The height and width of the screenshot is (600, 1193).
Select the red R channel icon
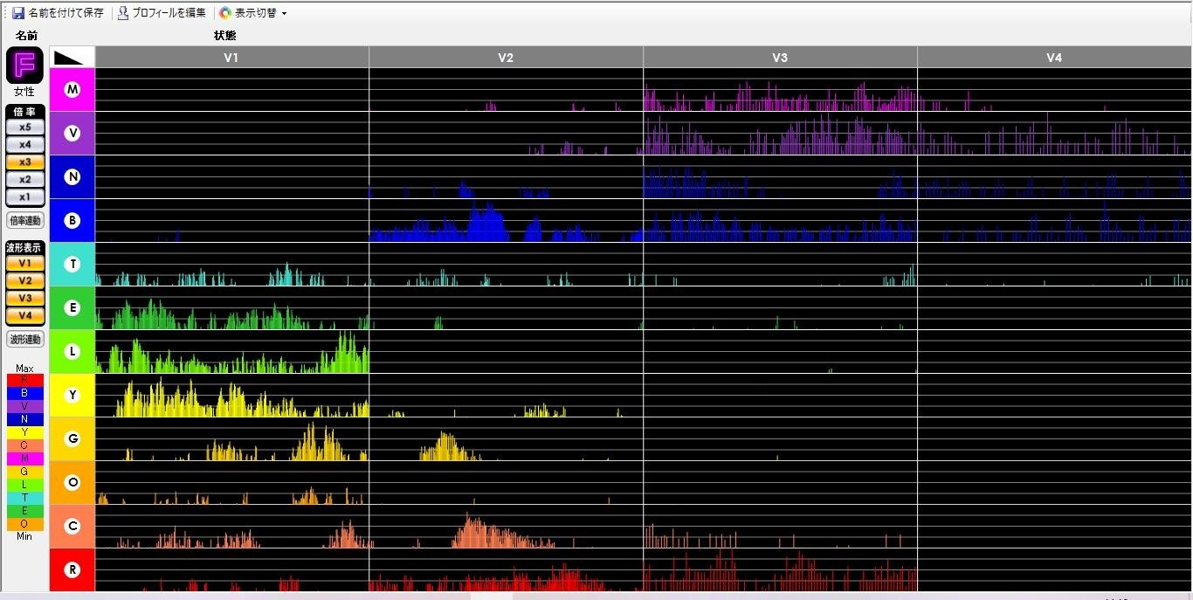tap(72, 569)
